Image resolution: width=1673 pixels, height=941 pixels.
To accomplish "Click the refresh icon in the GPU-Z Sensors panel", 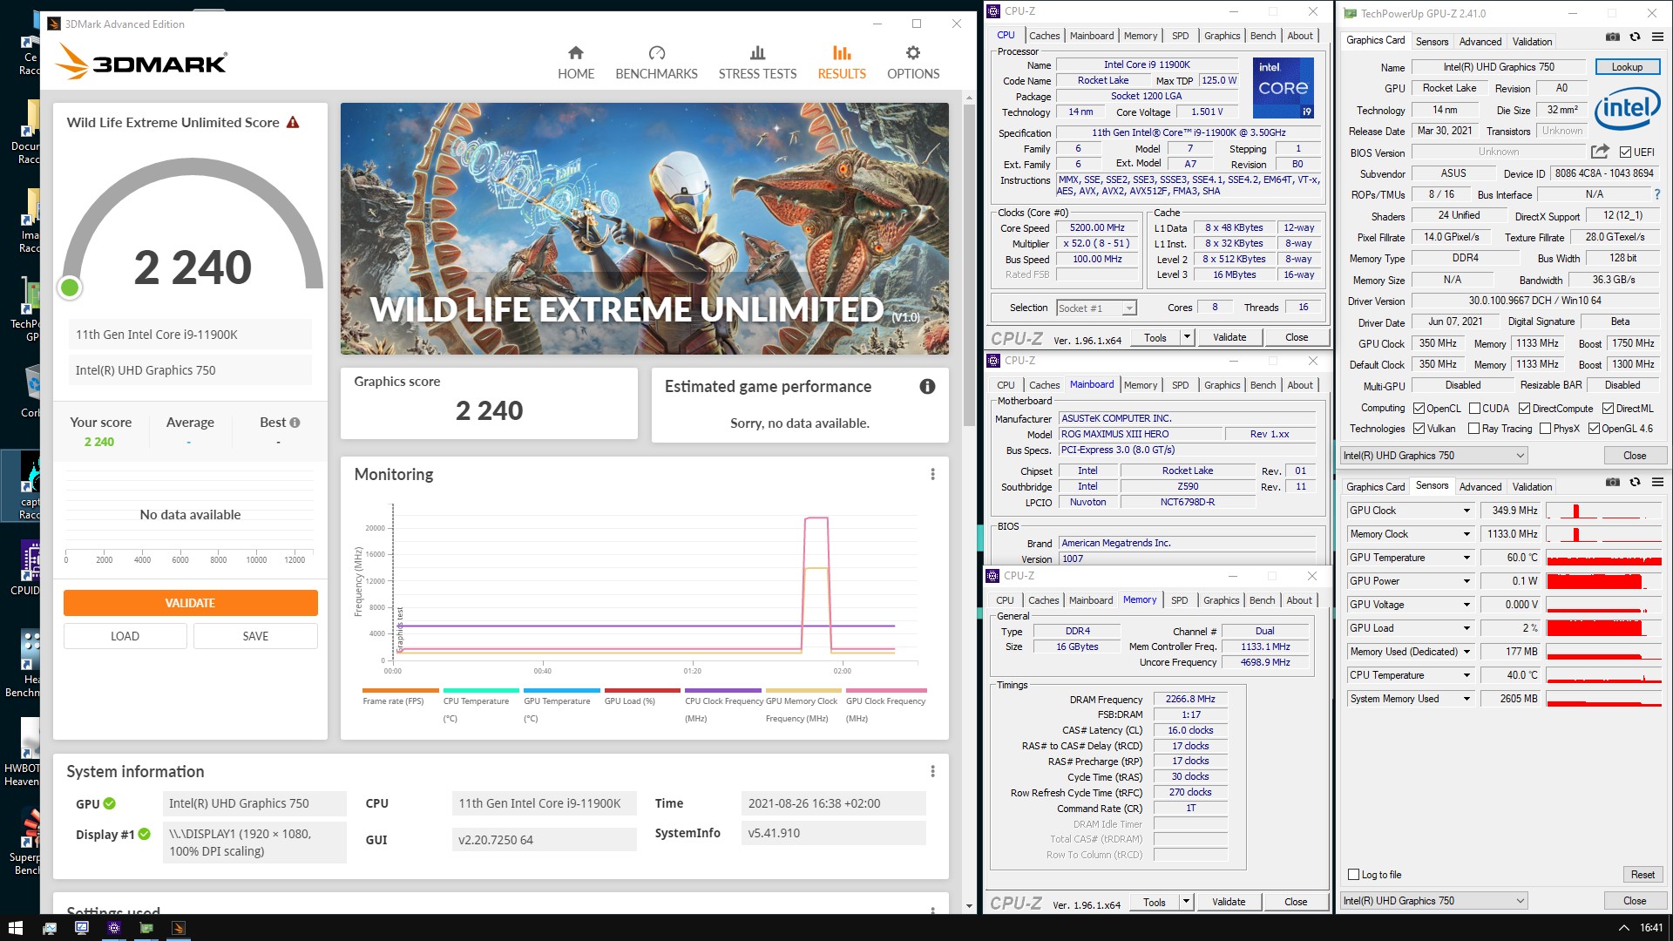I will click(1635, 482).
